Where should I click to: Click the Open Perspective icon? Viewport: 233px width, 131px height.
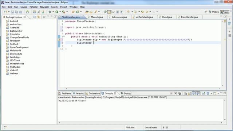pyautogui.click(x=206, y=12)
